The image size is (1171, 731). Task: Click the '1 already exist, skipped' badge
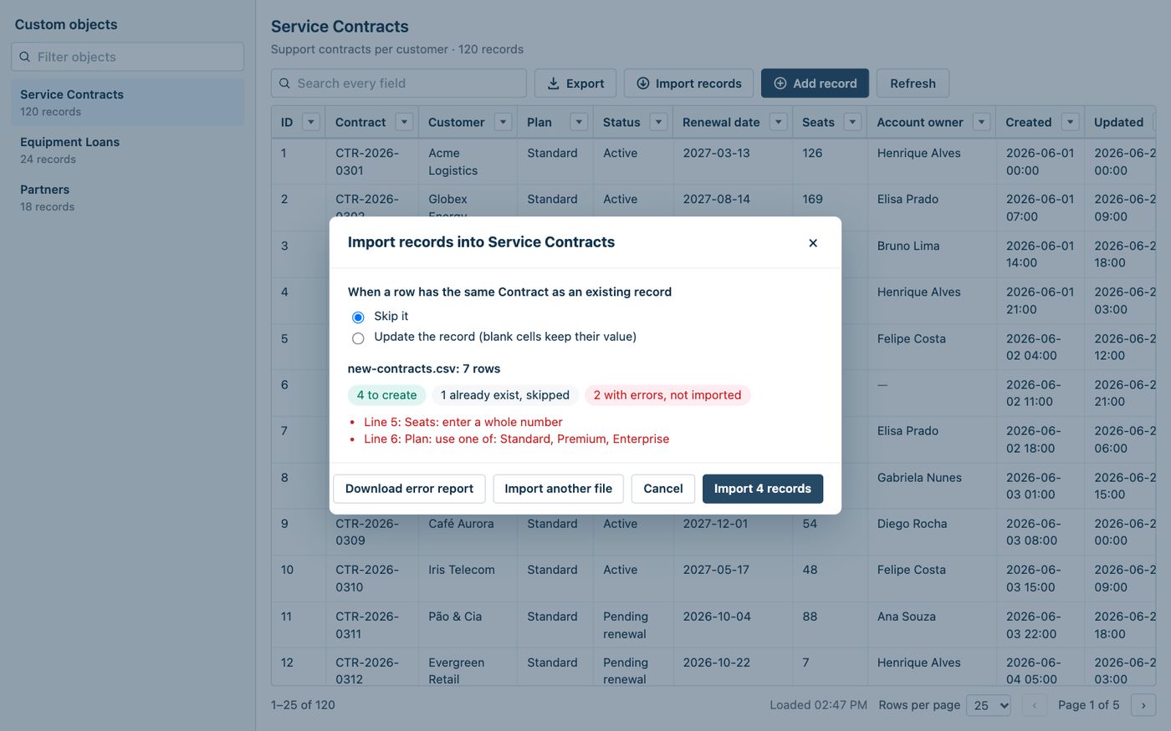505,395
